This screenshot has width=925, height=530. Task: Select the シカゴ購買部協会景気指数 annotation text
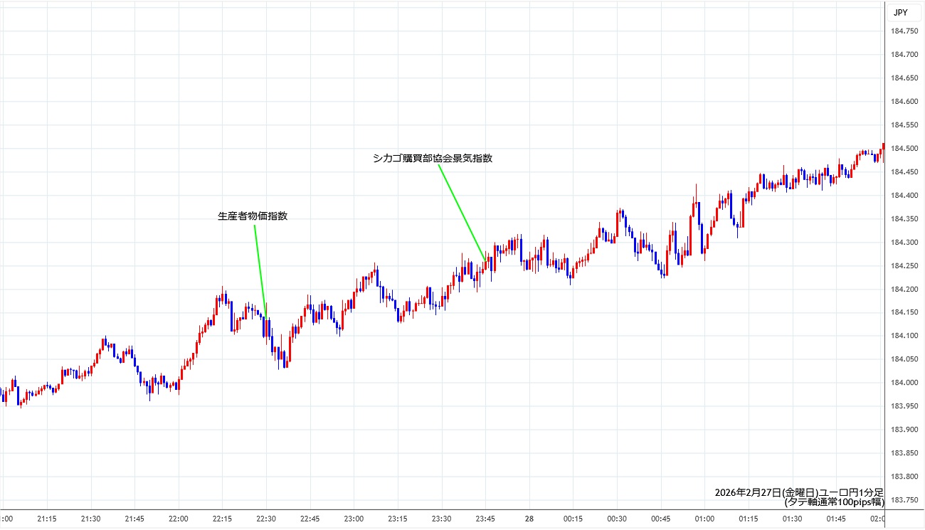click(x=433, y=159)
